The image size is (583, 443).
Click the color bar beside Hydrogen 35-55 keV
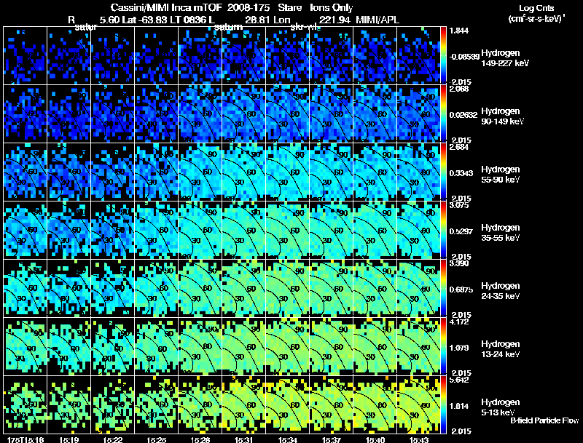(x=443, y=230)
